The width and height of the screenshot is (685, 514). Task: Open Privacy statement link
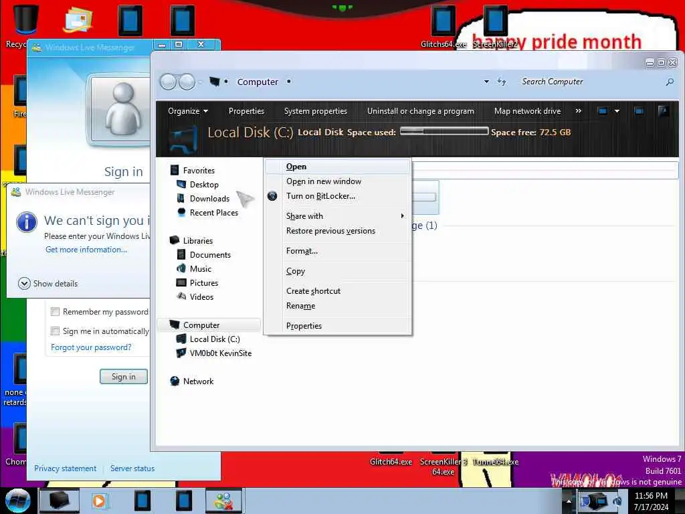point(65,468)
